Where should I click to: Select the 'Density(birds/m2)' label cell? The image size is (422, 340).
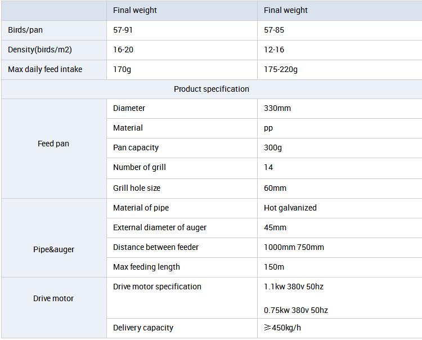point(54,50)
